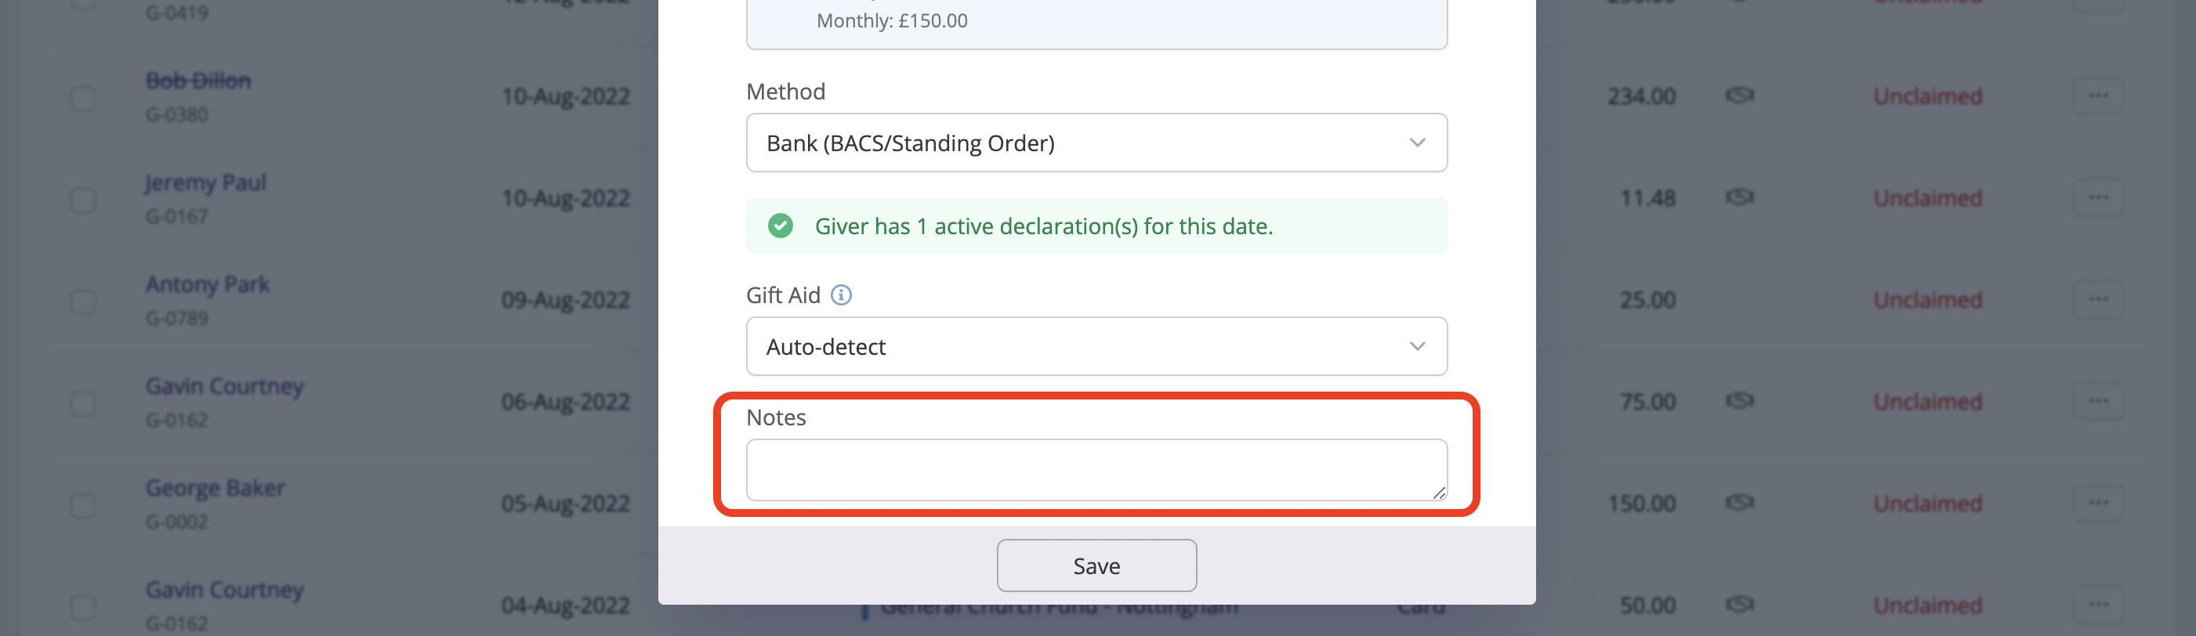Open the actions menu for Antony Park
This screenshot has width=2196, height=636.
2099,299
